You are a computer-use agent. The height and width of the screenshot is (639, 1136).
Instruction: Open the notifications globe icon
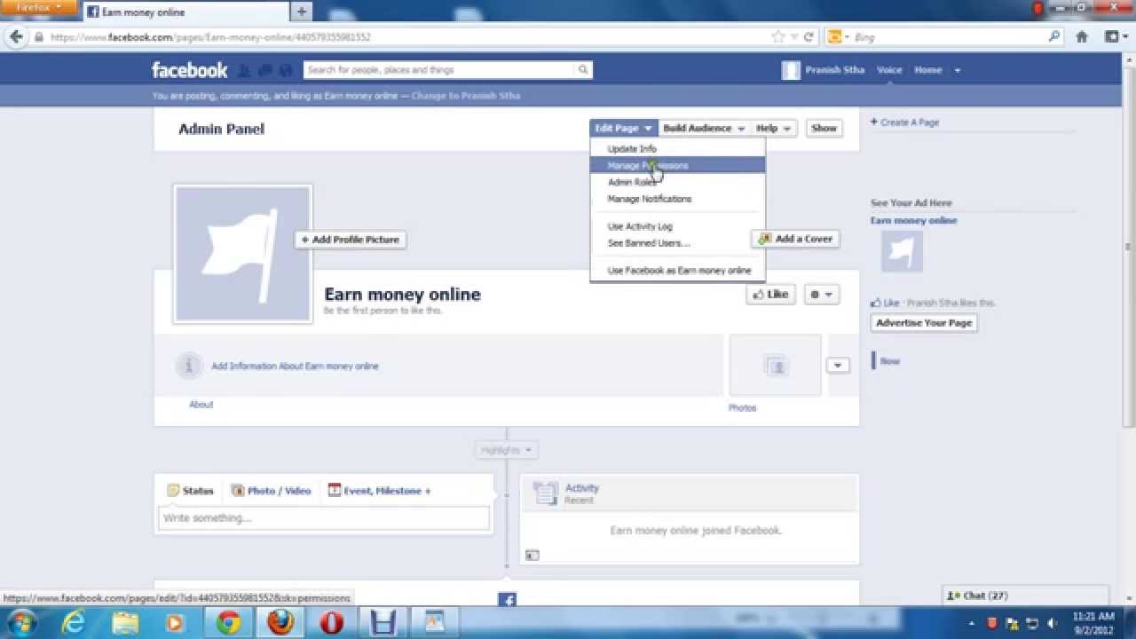[285, 70]
